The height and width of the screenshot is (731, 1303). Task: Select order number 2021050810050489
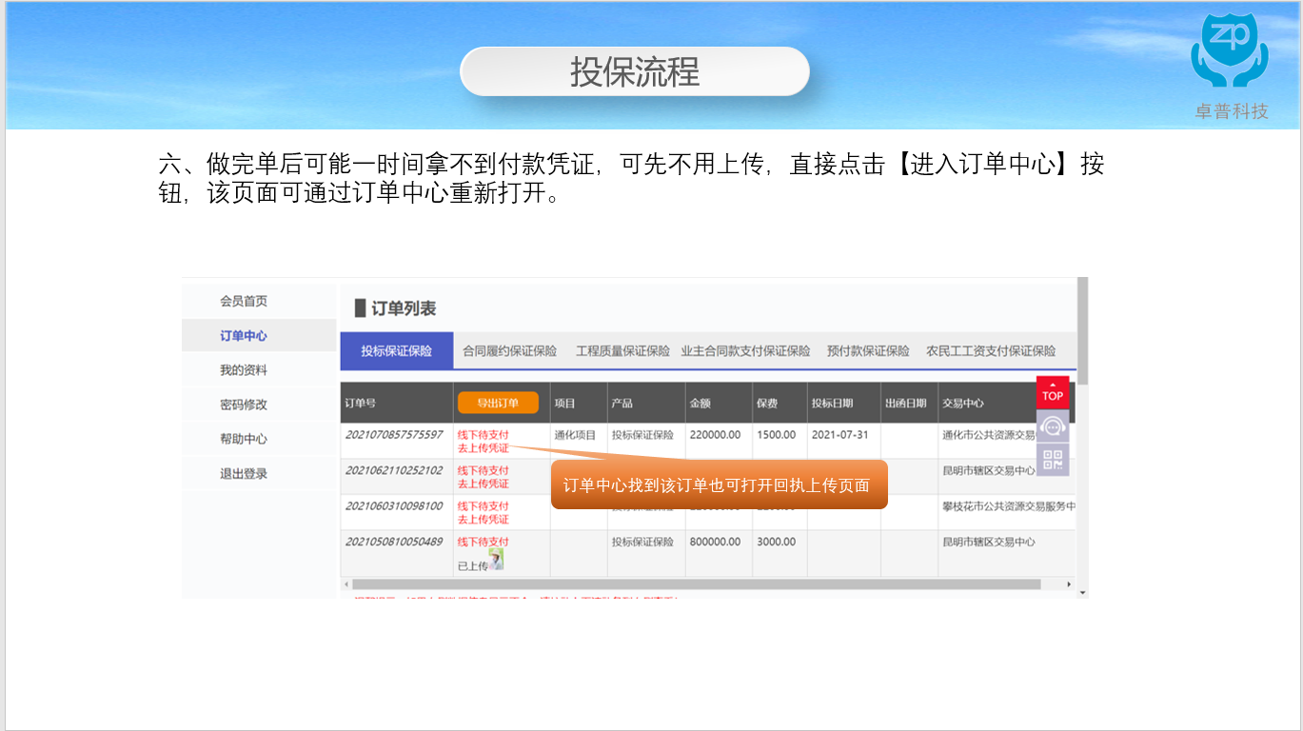tap(394, 542)
